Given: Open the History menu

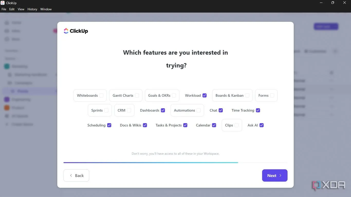Looking at the screenshot, I should [x=32, y=9].
